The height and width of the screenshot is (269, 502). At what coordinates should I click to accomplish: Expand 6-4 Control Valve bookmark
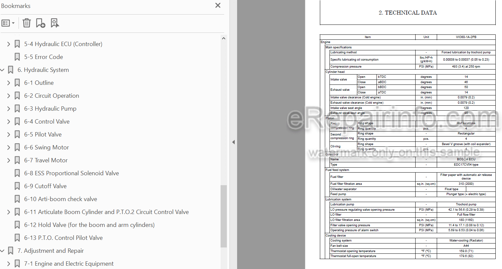(x=9, y=122)
